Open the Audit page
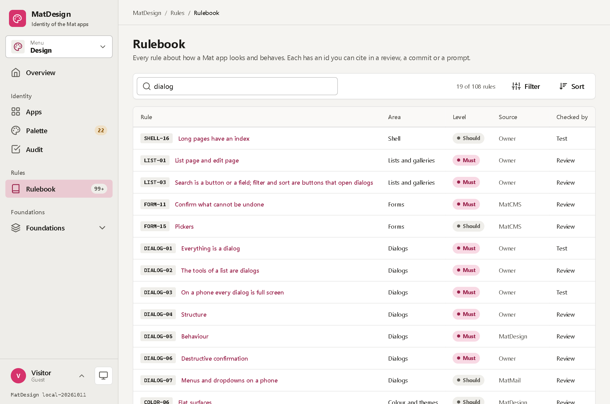Screen dimensions: 610x404 pyautogui.click(x=59, y=149)
